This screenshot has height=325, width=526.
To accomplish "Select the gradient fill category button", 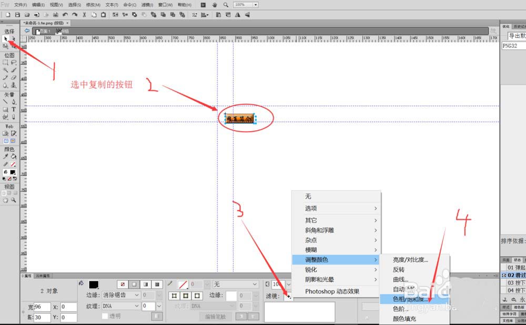I will click(146, 284).
